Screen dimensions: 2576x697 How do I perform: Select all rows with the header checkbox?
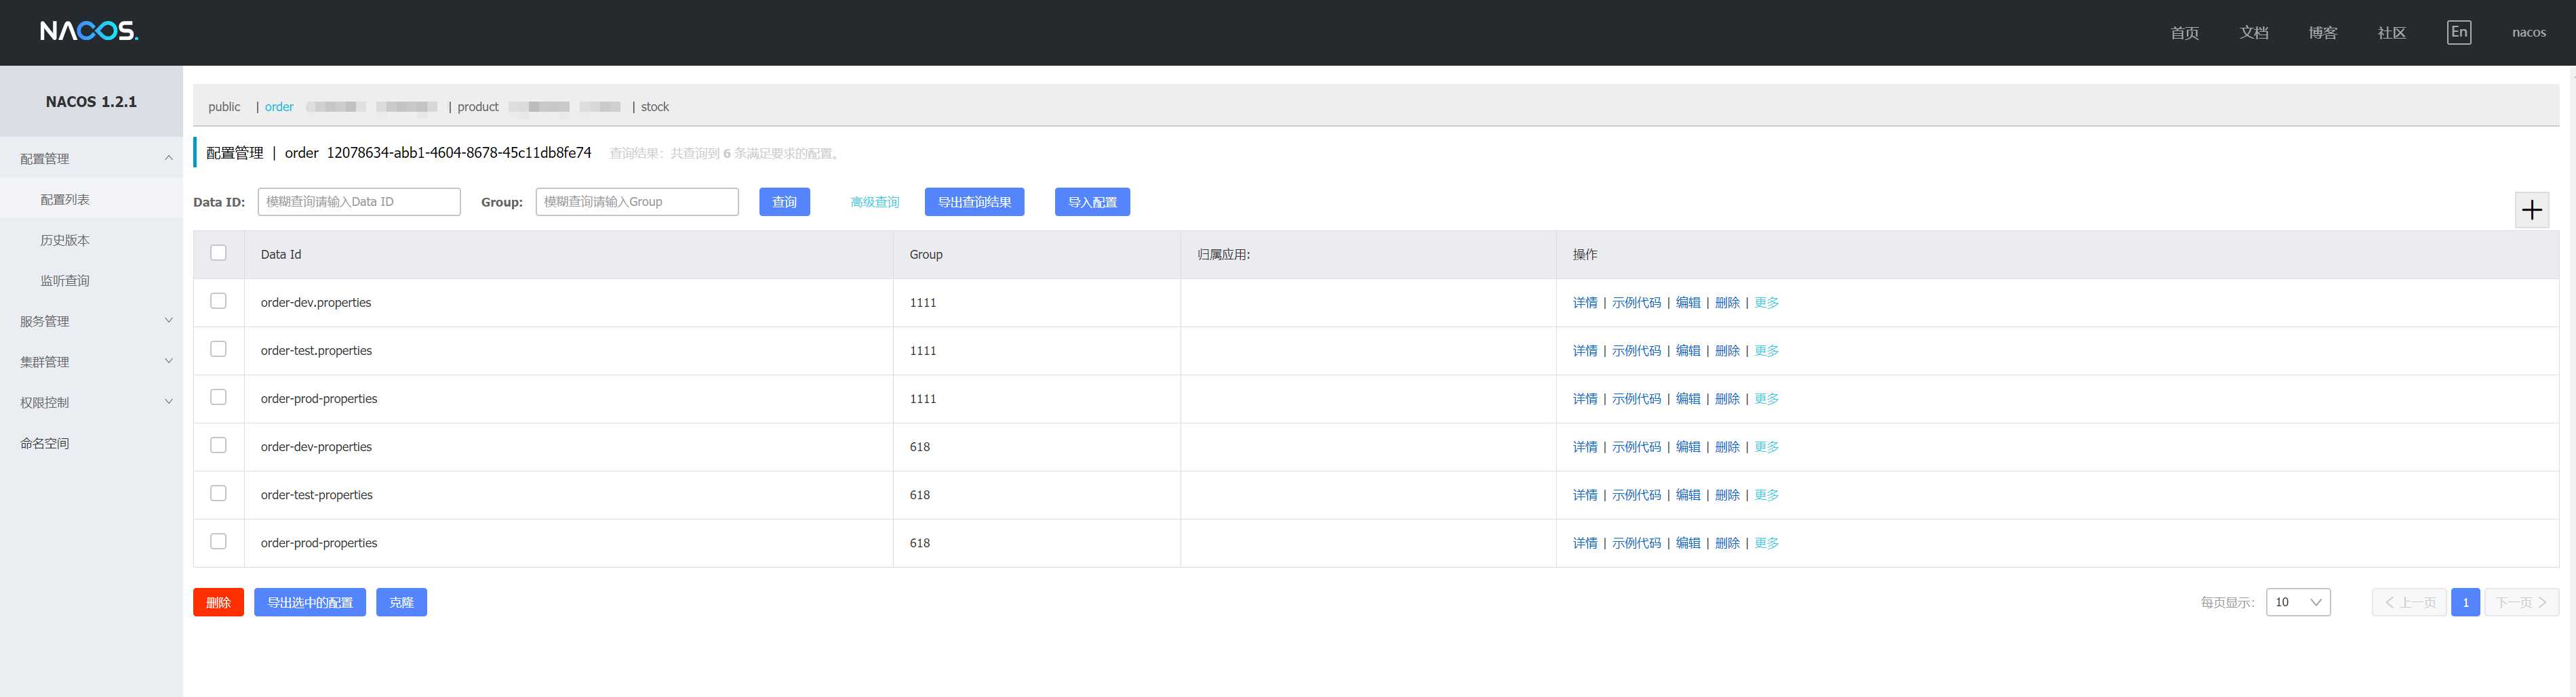coord(218,253)
